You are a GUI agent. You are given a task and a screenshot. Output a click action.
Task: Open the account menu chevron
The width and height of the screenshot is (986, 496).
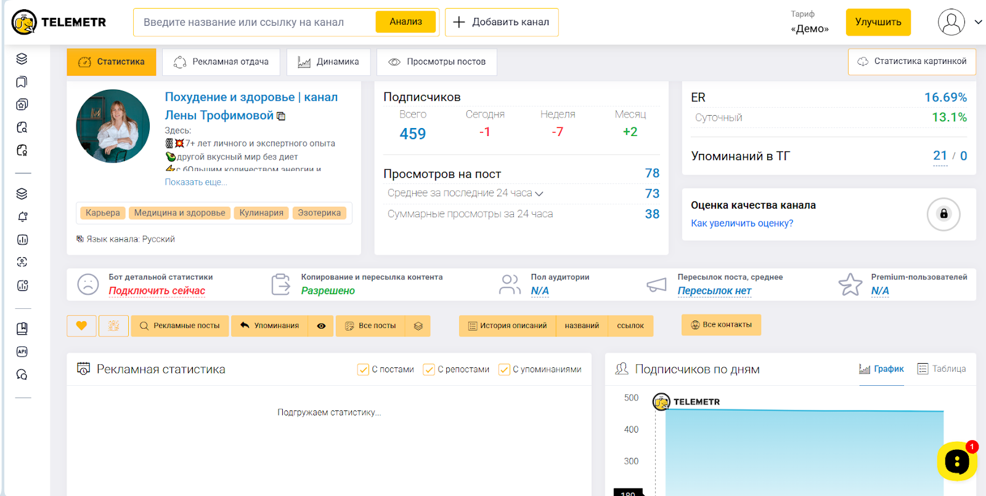click(x=978, y=22)
